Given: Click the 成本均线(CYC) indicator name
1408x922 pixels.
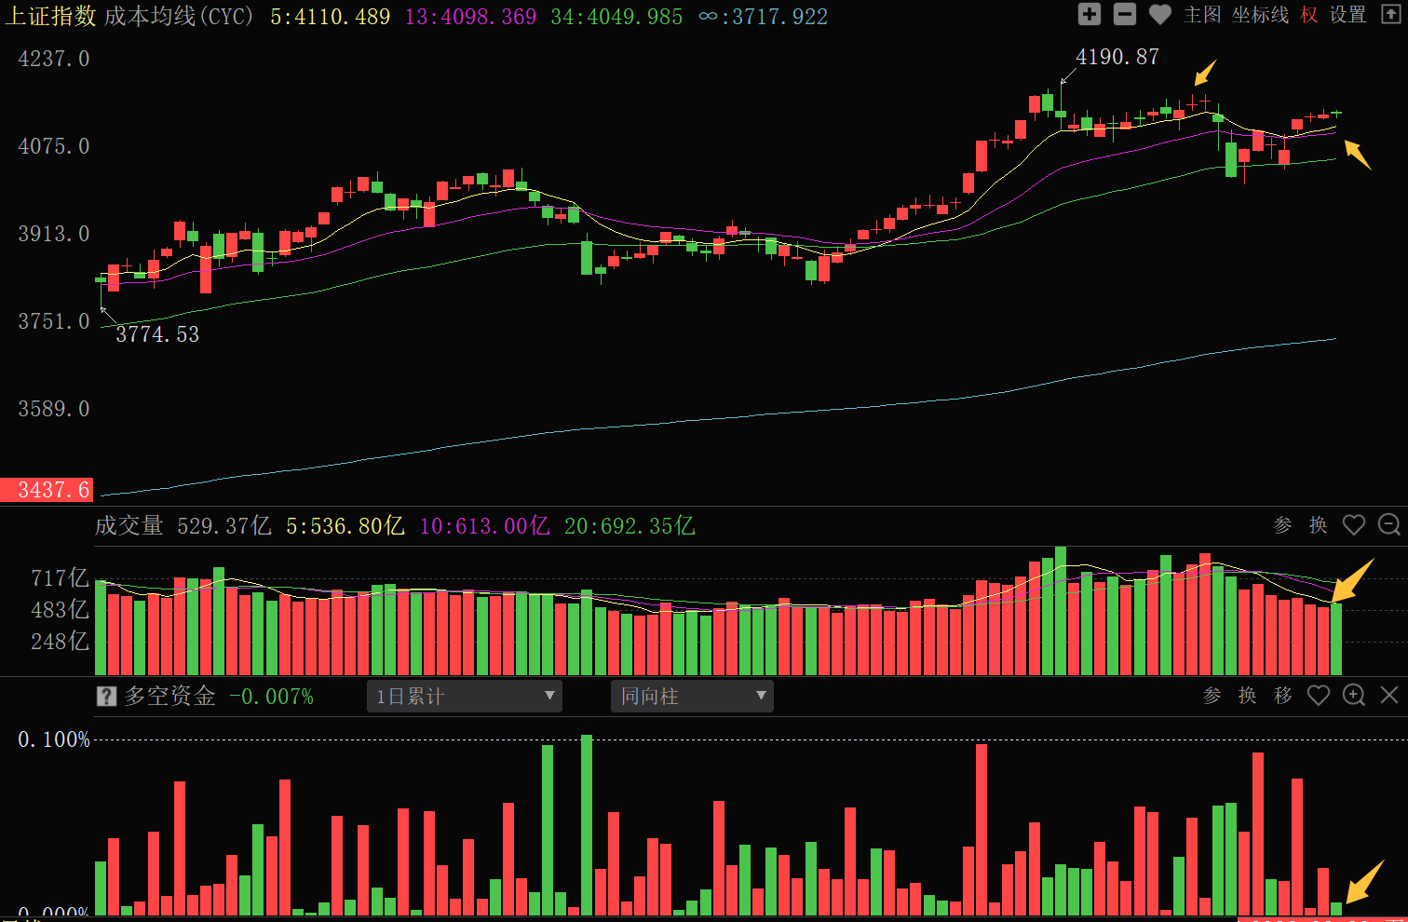Looking at the screenshot, I should (x=179, y=16).
